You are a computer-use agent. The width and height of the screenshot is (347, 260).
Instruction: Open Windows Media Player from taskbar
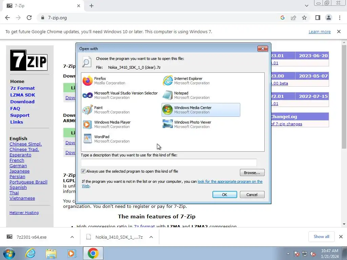[71, 253]
